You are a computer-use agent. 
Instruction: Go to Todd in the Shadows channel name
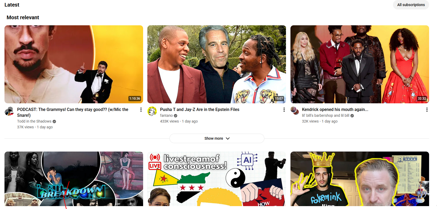(34, 121)
